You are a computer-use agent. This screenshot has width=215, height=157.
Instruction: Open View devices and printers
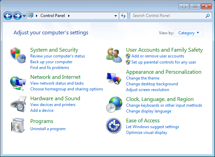53,105
